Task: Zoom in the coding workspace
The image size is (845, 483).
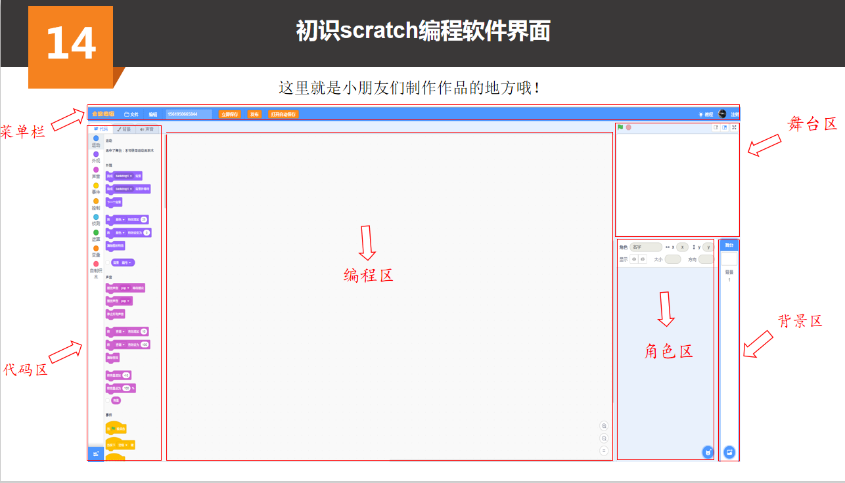Action: pos(604,426)
